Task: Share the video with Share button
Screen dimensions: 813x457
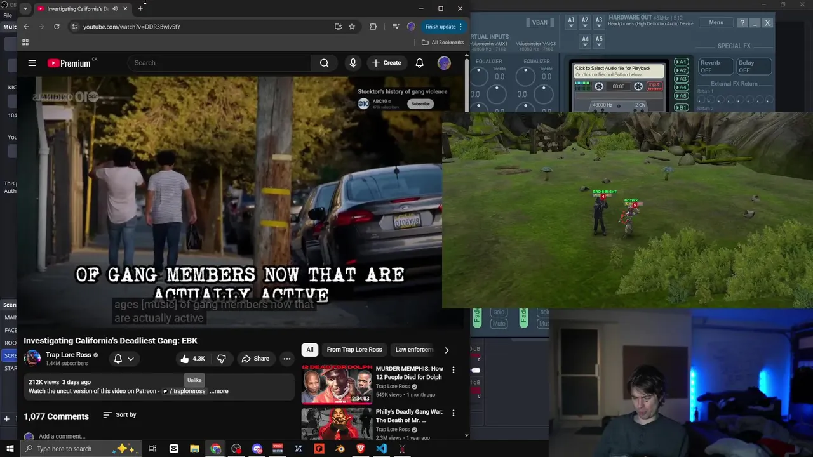Action: click(255, 359)
